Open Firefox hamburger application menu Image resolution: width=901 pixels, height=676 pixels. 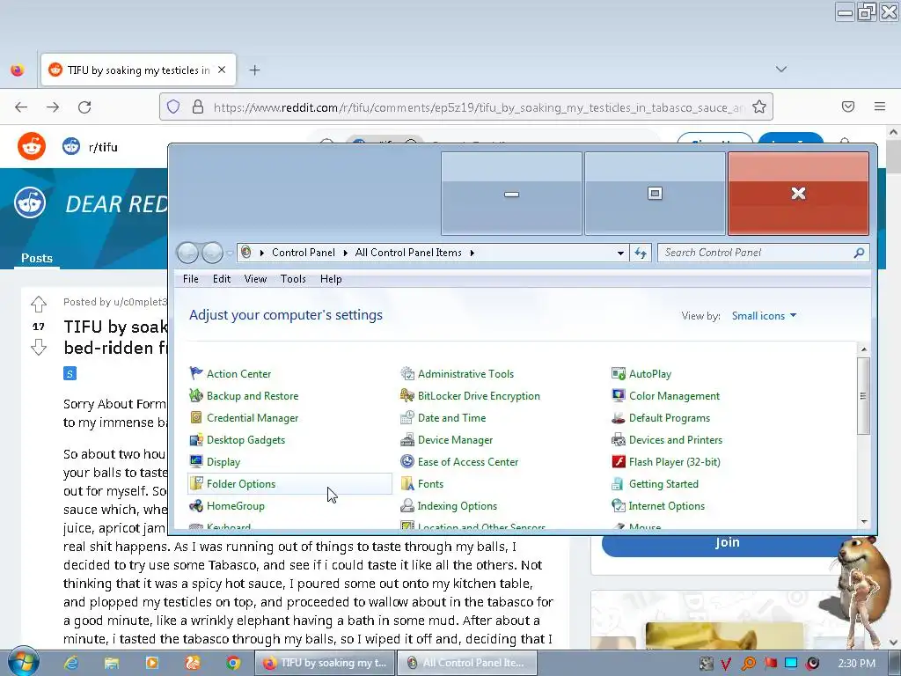tap(879, 107)
